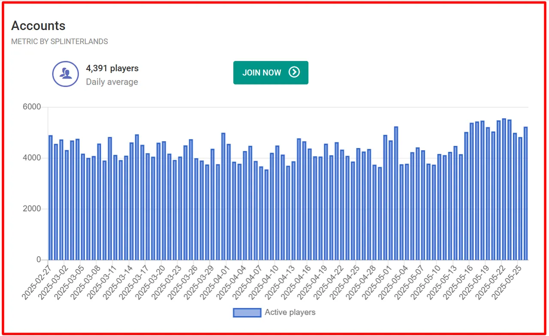
Task: Click the Active players legend label
Action: point(290,312)
